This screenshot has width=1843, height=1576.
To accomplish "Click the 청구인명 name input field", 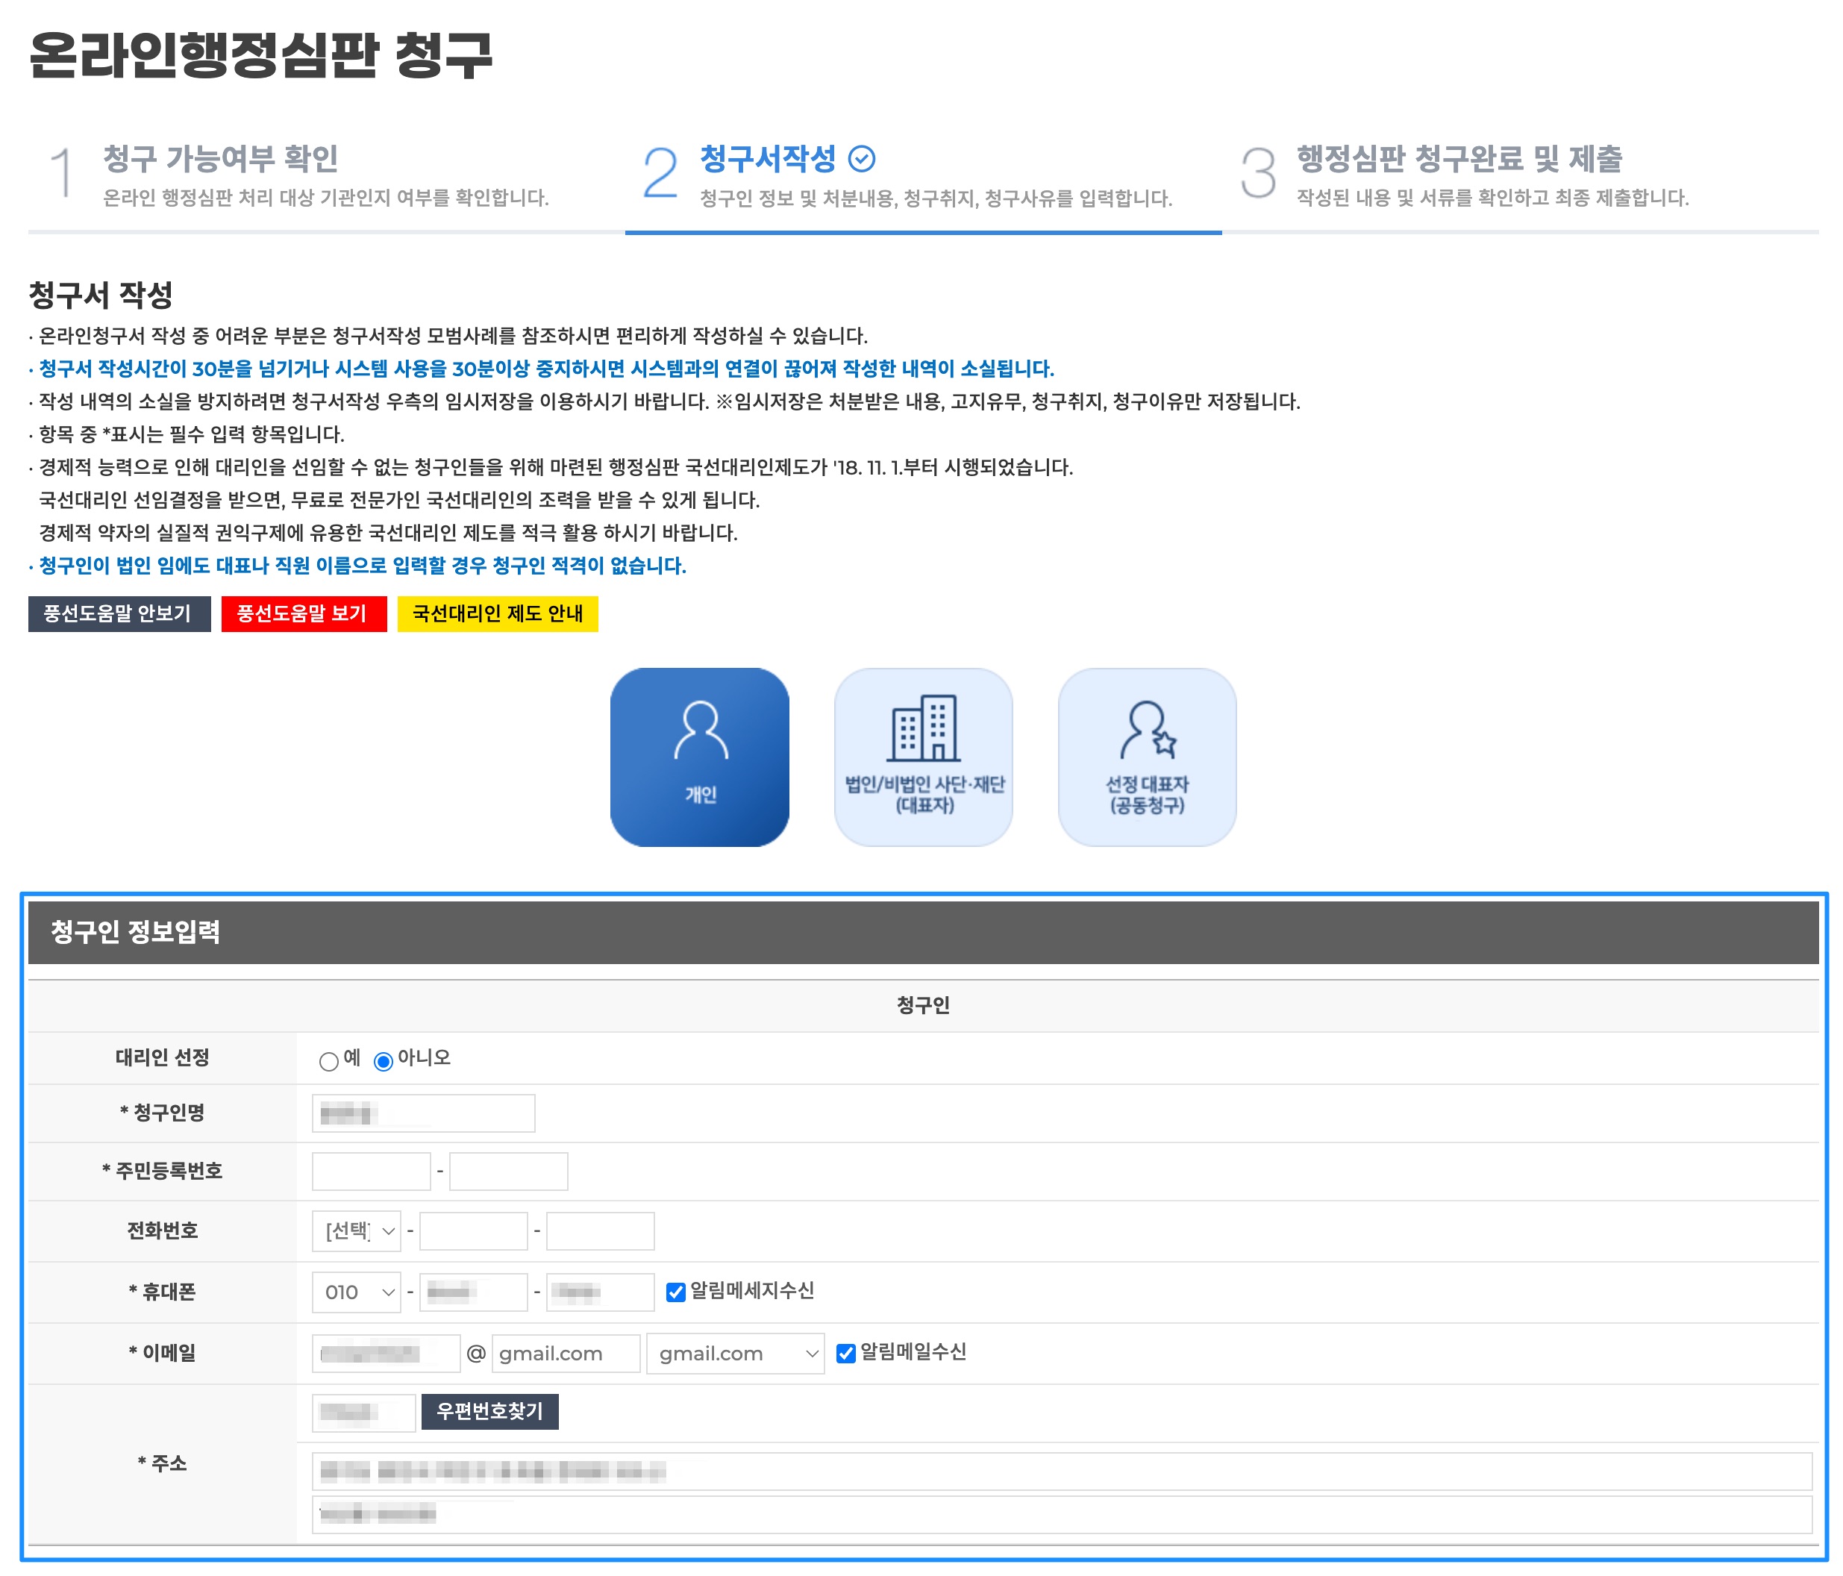I will (x=423, y=1113).
